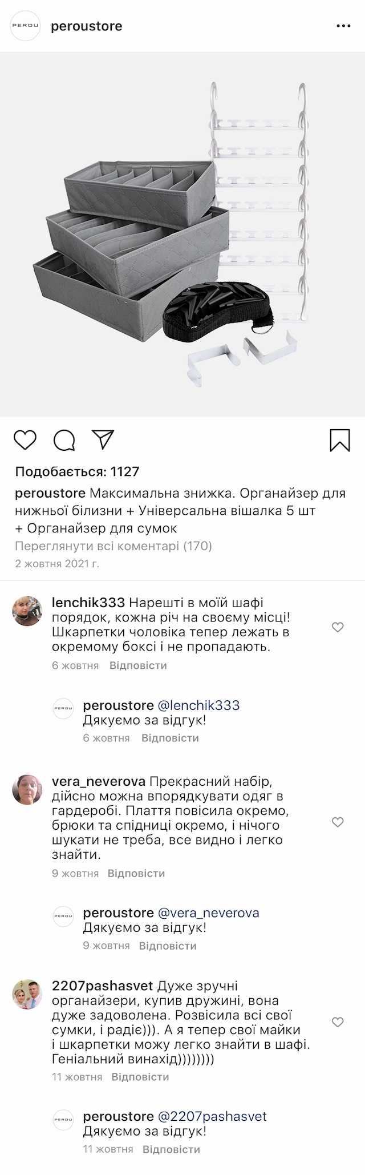The width and height of the screenshot is (365, 1175).
Task: Open the organizer set product photo
Action: coord(182,234)
